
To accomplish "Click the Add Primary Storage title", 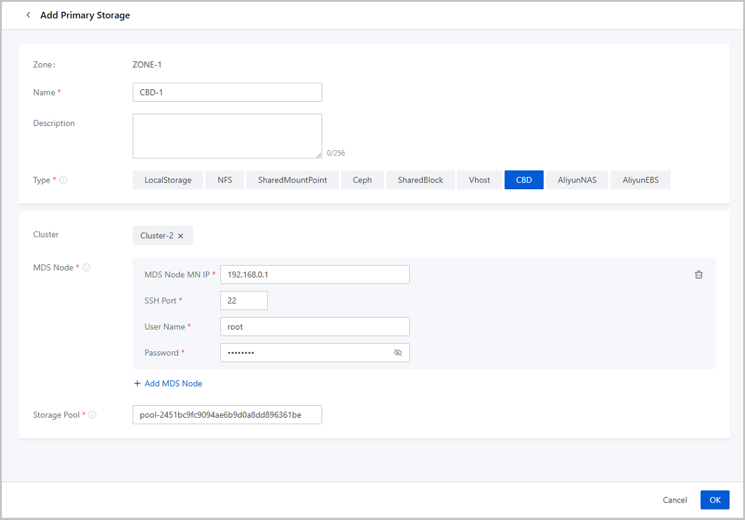I will tap(85, 15).
